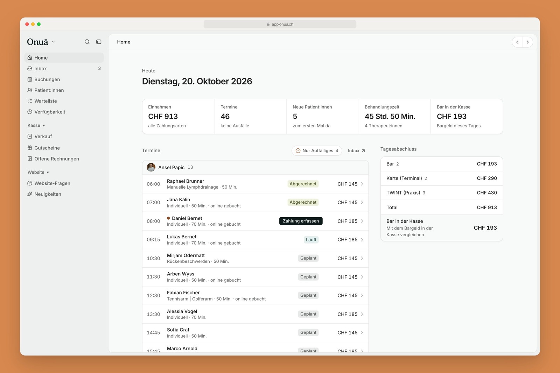Screen dimensions: 560x373
Task: Open Mirjam Odermatt appointment chevron
Action: pyautogui.click(x=362, y=258)
